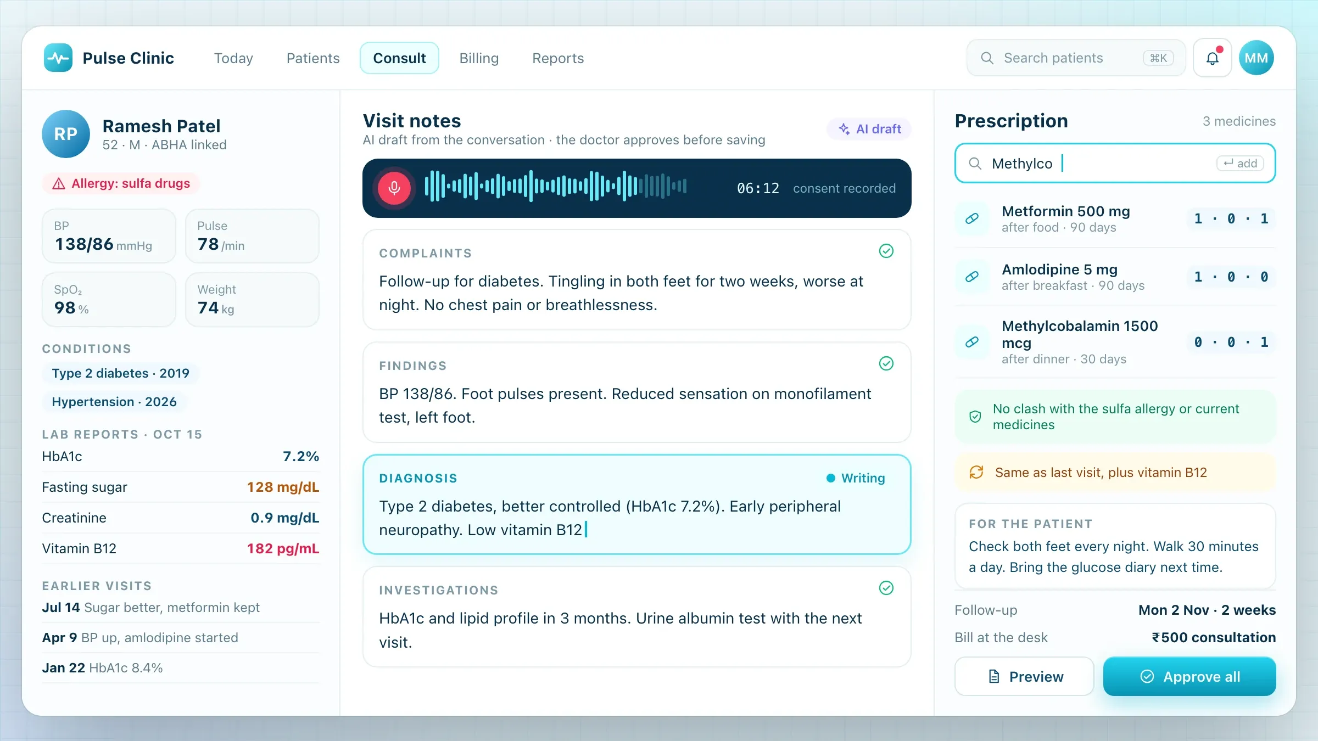Click the shield check icon in allergy clash notice

click(975, 417)
